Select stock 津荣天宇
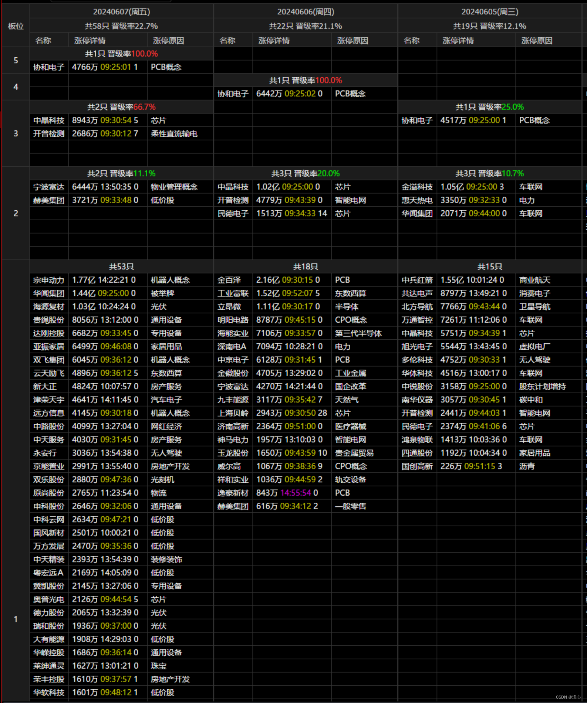 pos(49,400)
